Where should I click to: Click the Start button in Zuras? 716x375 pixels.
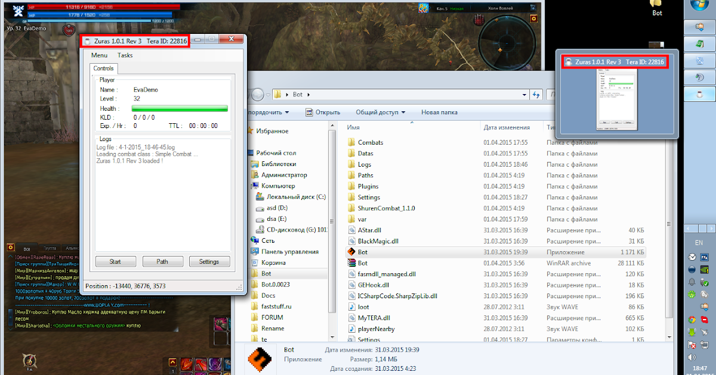(x=115, y=261)
